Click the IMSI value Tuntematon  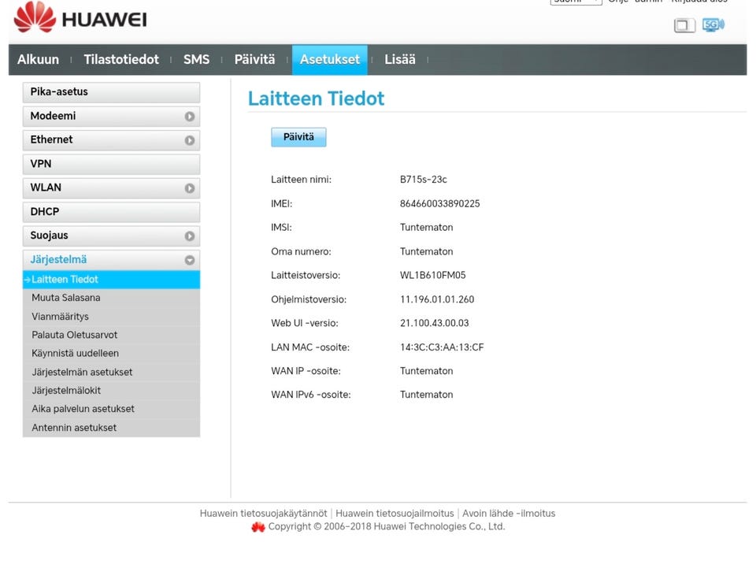426,228
